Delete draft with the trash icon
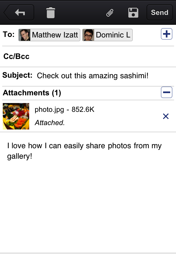This screenshot has height=254, width=176. 51,13
